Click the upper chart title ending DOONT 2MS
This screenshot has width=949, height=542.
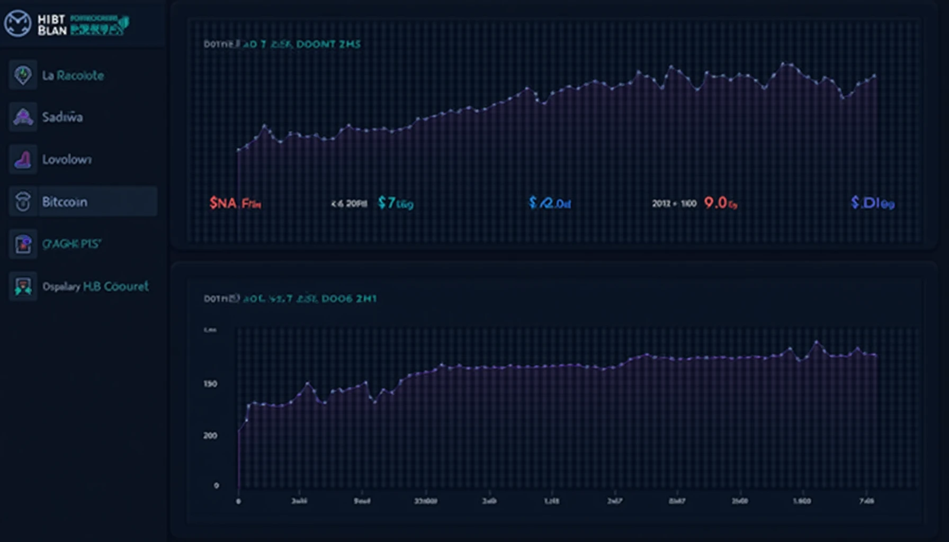click(x=282, y=44)
